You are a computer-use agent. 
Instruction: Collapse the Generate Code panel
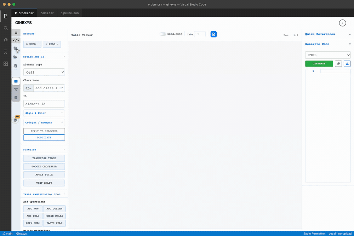coord(350,44)
